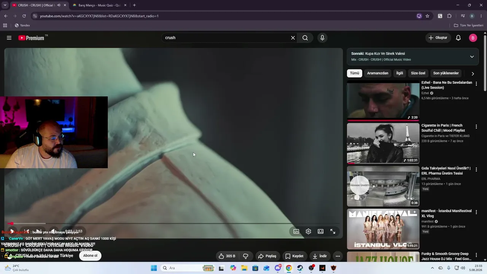This screenshot has width=487, height=274.
Task: Open more actions menu below the video
Action: (x=337, y=256)
